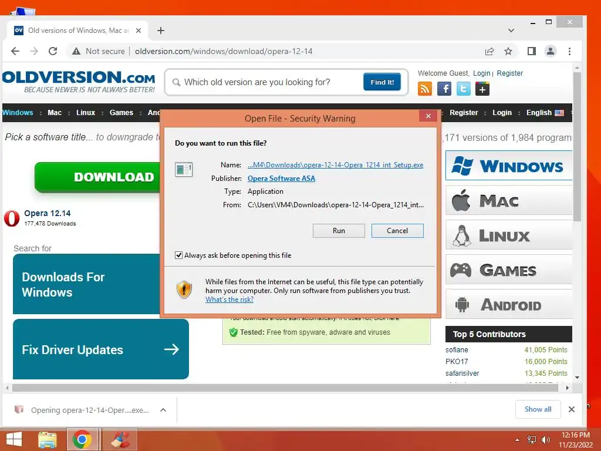Click the Twitter icon
This screenshot has width=601, height=451.
[463, 89]
